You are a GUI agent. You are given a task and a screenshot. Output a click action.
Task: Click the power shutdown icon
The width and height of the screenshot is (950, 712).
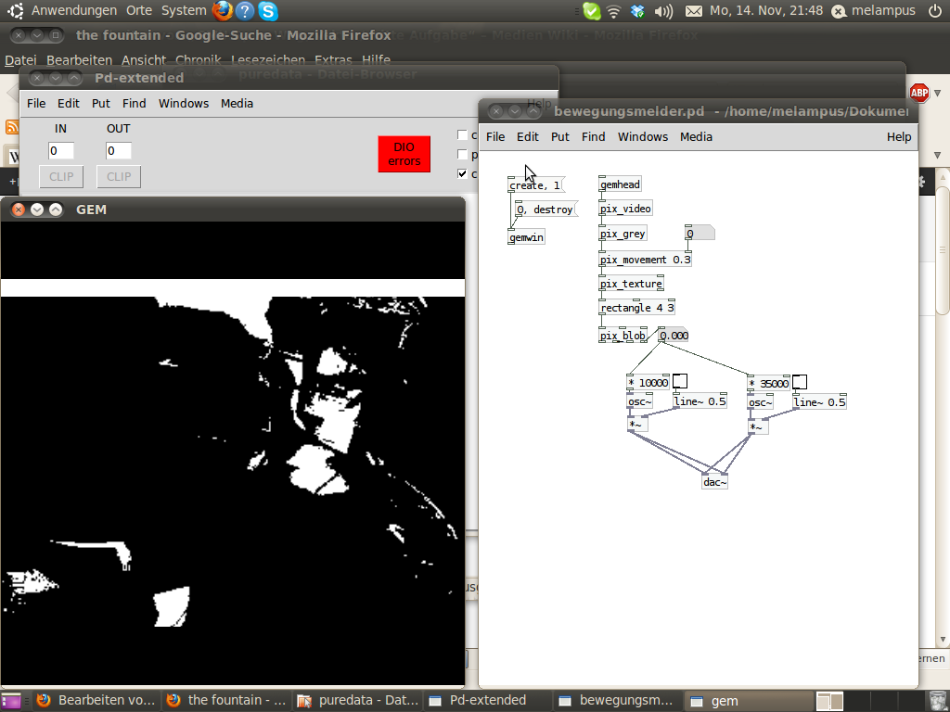point(935,10)
